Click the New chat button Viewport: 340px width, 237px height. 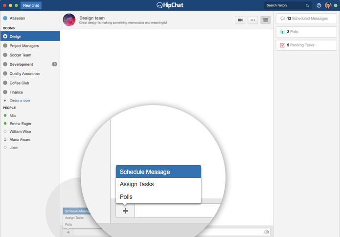coord(31,5)
